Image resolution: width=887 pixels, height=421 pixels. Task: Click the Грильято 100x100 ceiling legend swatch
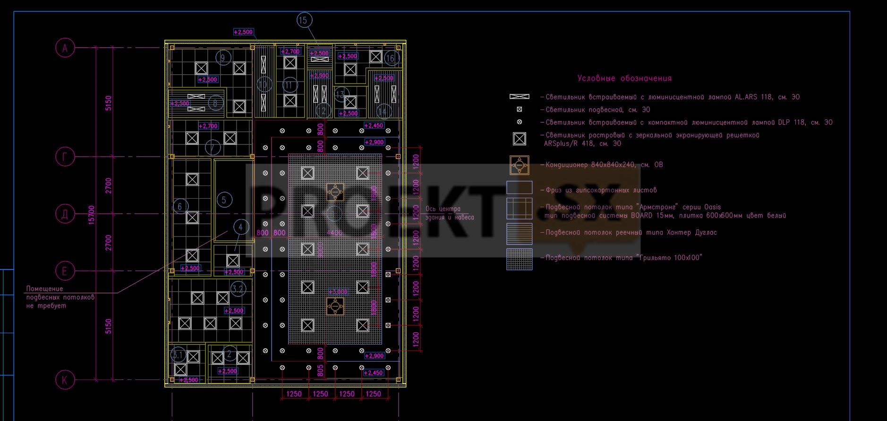pos(520,259)
